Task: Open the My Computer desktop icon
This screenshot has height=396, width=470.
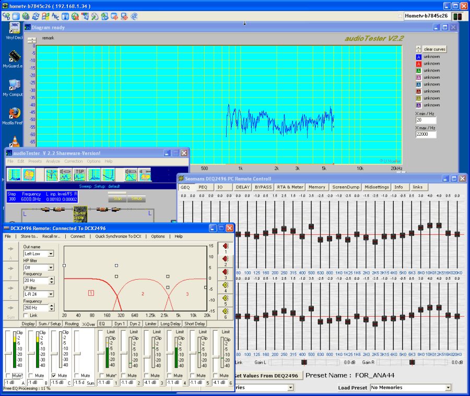Action: point(14,88)
